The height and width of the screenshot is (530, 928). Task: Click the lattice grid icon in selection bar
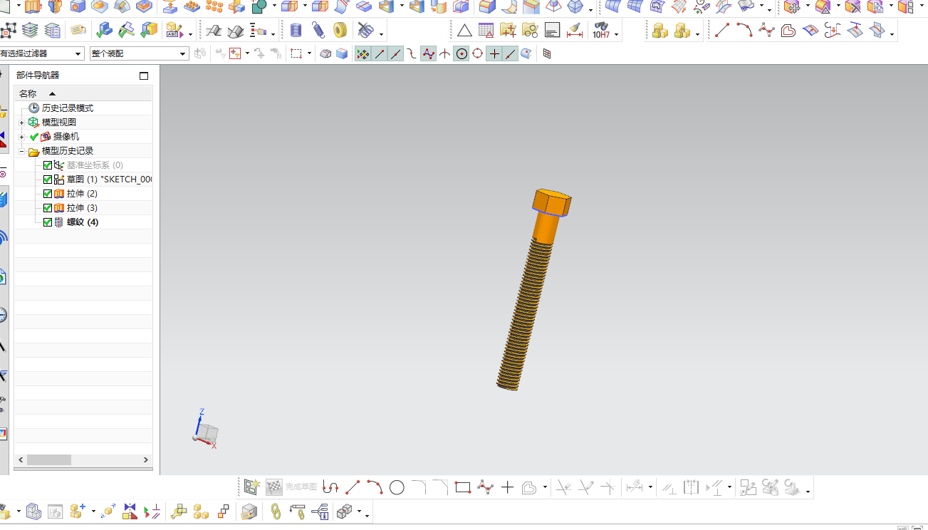[x=546, y=53]
